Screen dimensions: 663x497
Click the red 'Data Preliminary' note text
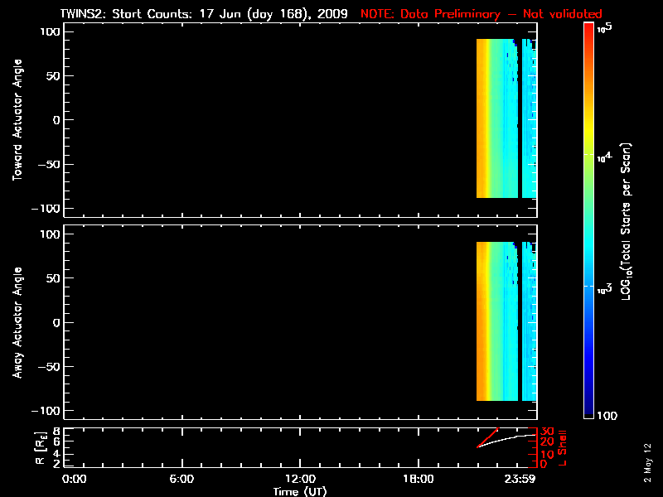point(481,14)
